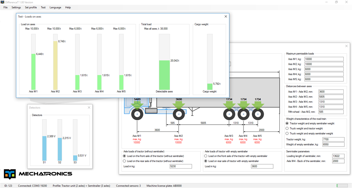The height and width of the screenshot is (188, 352).
Task: Select Truck weight and empty semitrailer weight
Action: tap(287, 133)
